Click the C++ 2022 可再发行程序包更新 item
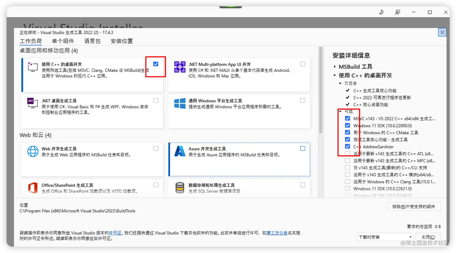 (382, 98)
